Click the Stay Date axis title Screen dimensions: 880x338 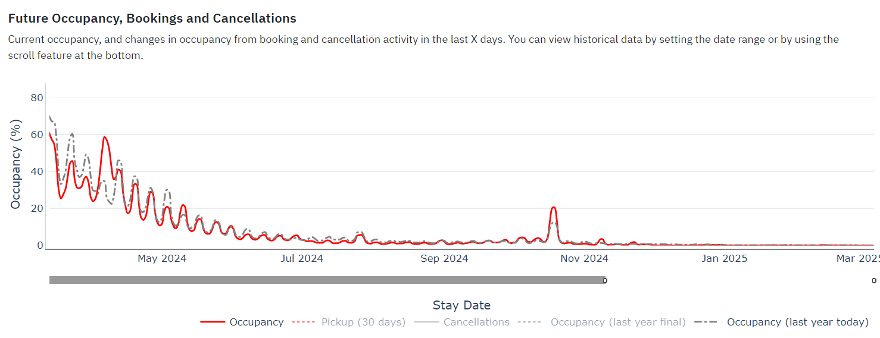tap(462, 305)
